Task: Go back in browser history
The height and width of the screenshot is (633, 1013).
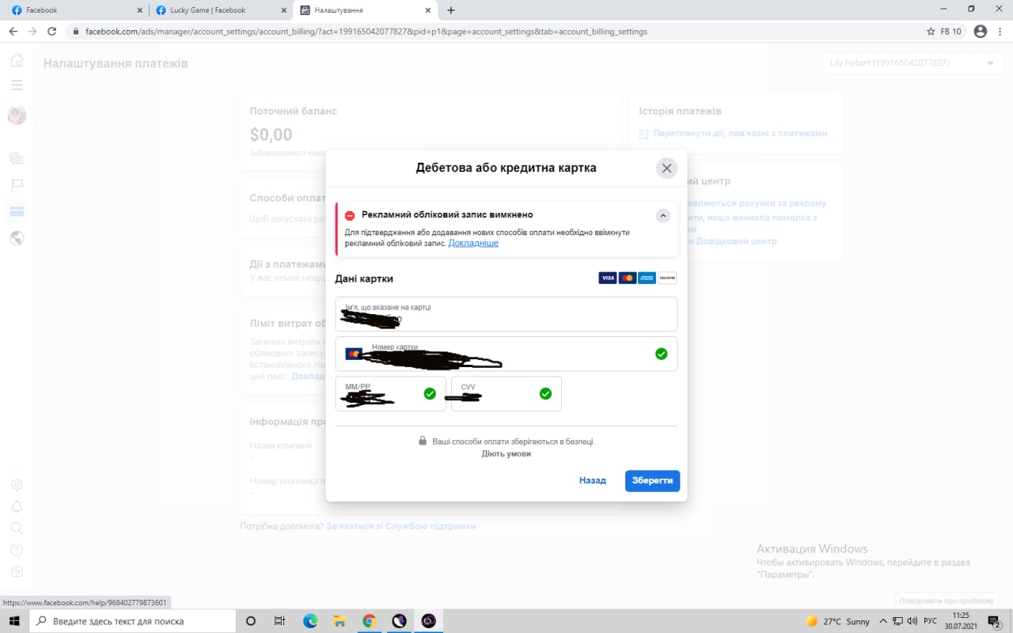Action: pyautogui.click(x=13, y=32)
